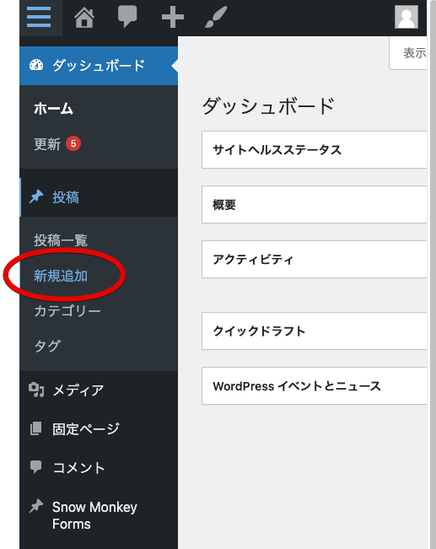Open the タグ submenu item
This screenshot has width=436, height=549.
[47, 346]
